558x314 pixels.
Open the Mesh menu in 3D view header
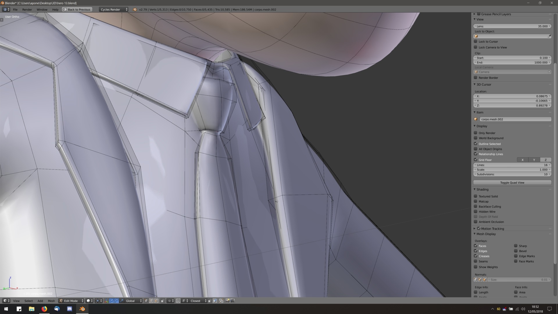click(x=51, y=301)
